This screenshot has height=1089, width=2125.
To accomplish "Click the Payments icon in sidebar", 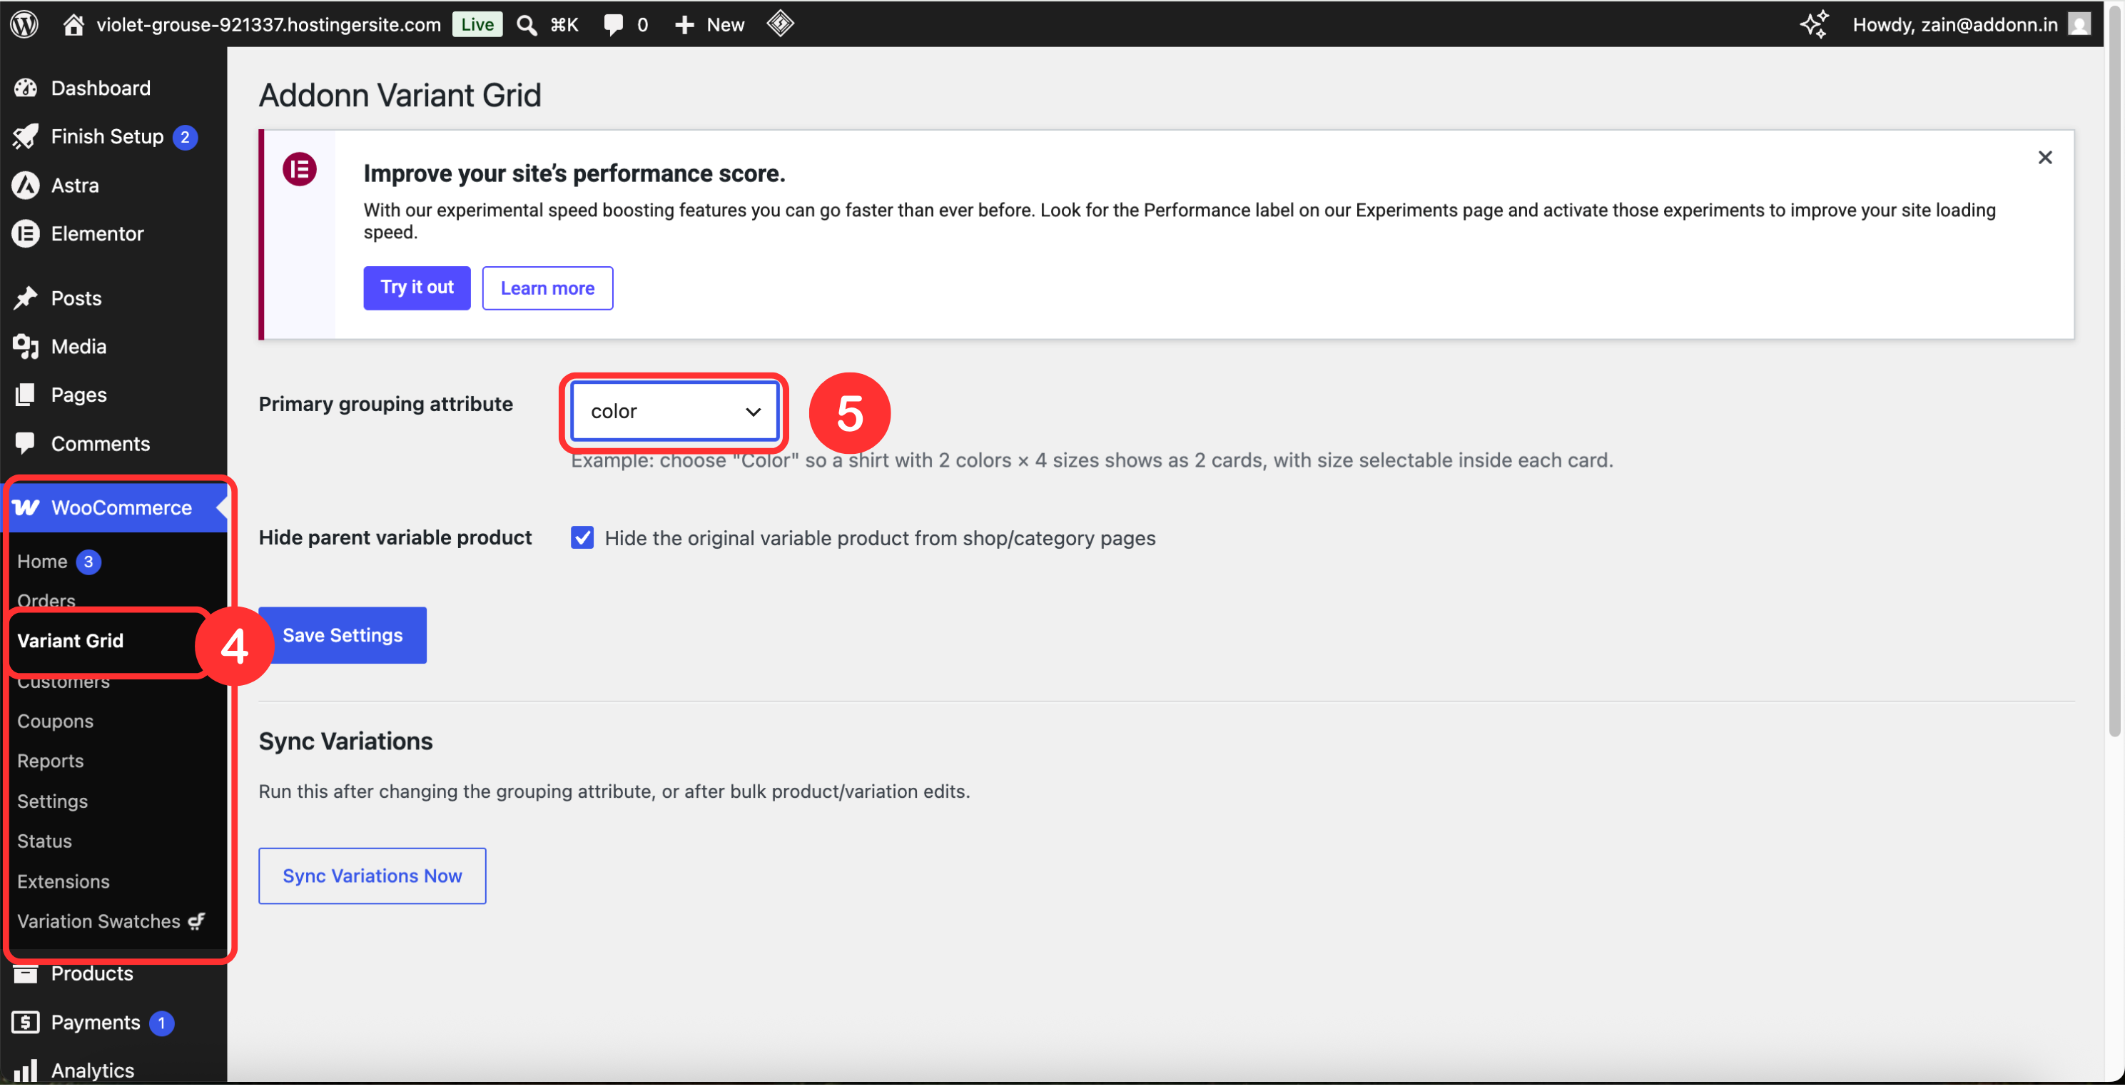I will pos(26,1022).
